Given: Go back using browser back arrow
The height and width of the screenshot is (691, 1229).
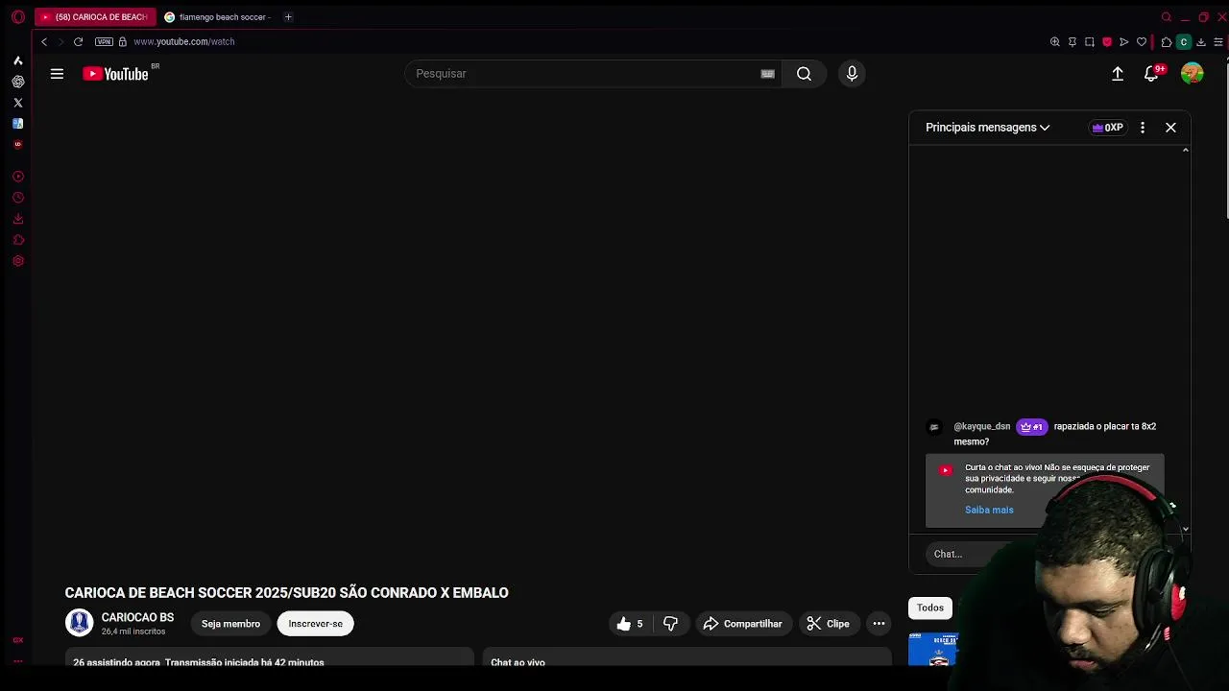Looking at the screenshot, I should click(44, 42).
